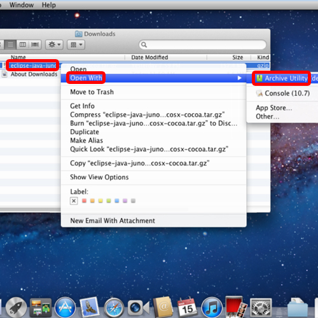Open the Window menu in menu bar
The width and height of the screenshot is (318, 318).
pos(22,5)
